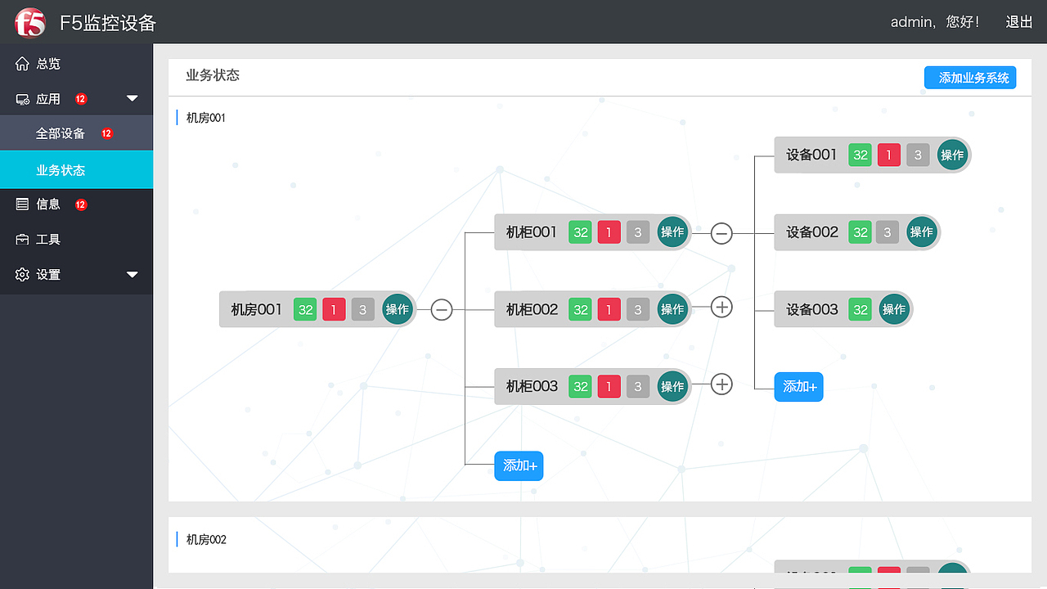The height and width of the screenshot is (589, 1047).
Task: Select the 机柜003 node label
Action: point(532,386)
